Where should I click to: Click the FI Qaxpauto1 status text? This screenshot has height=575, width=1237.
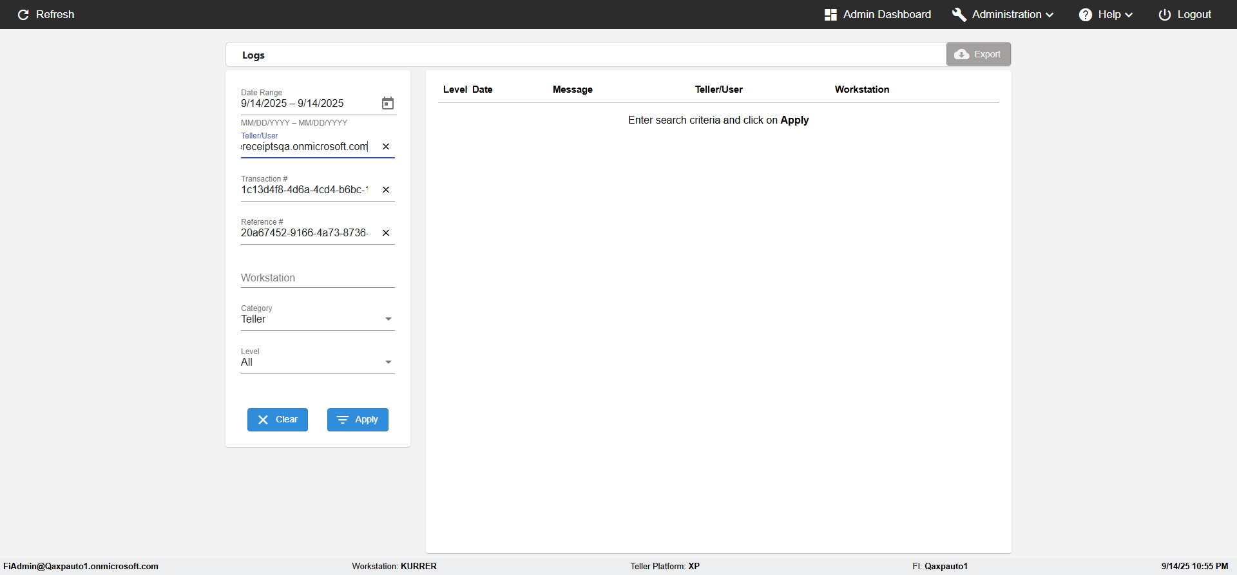click(x=940, y=567)
